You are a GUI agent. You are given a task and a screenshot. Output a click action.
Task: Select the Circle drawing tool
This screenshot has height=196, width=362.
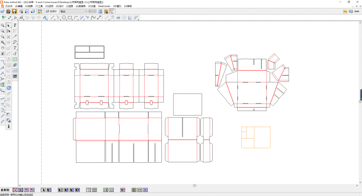pyautogui.click(x=64, y=18)
